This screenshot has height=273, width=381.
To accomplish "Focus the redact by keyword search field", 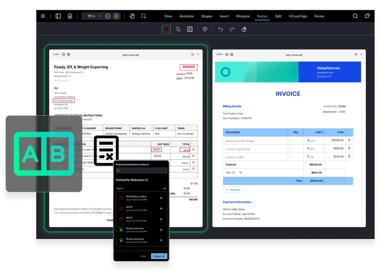I will pyautogui.click(x=142, y=171).
